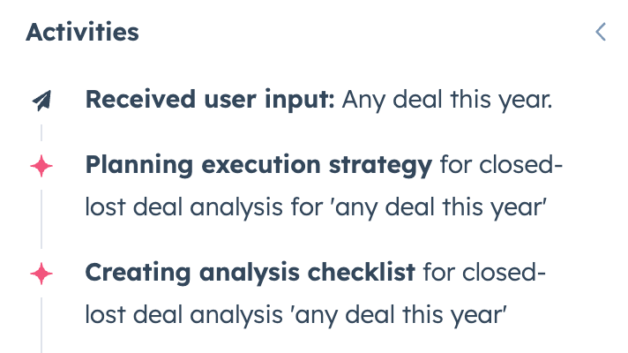
Task: Click 'for closed-' after Planning execution strategy
Action: [x=500, y=166]
